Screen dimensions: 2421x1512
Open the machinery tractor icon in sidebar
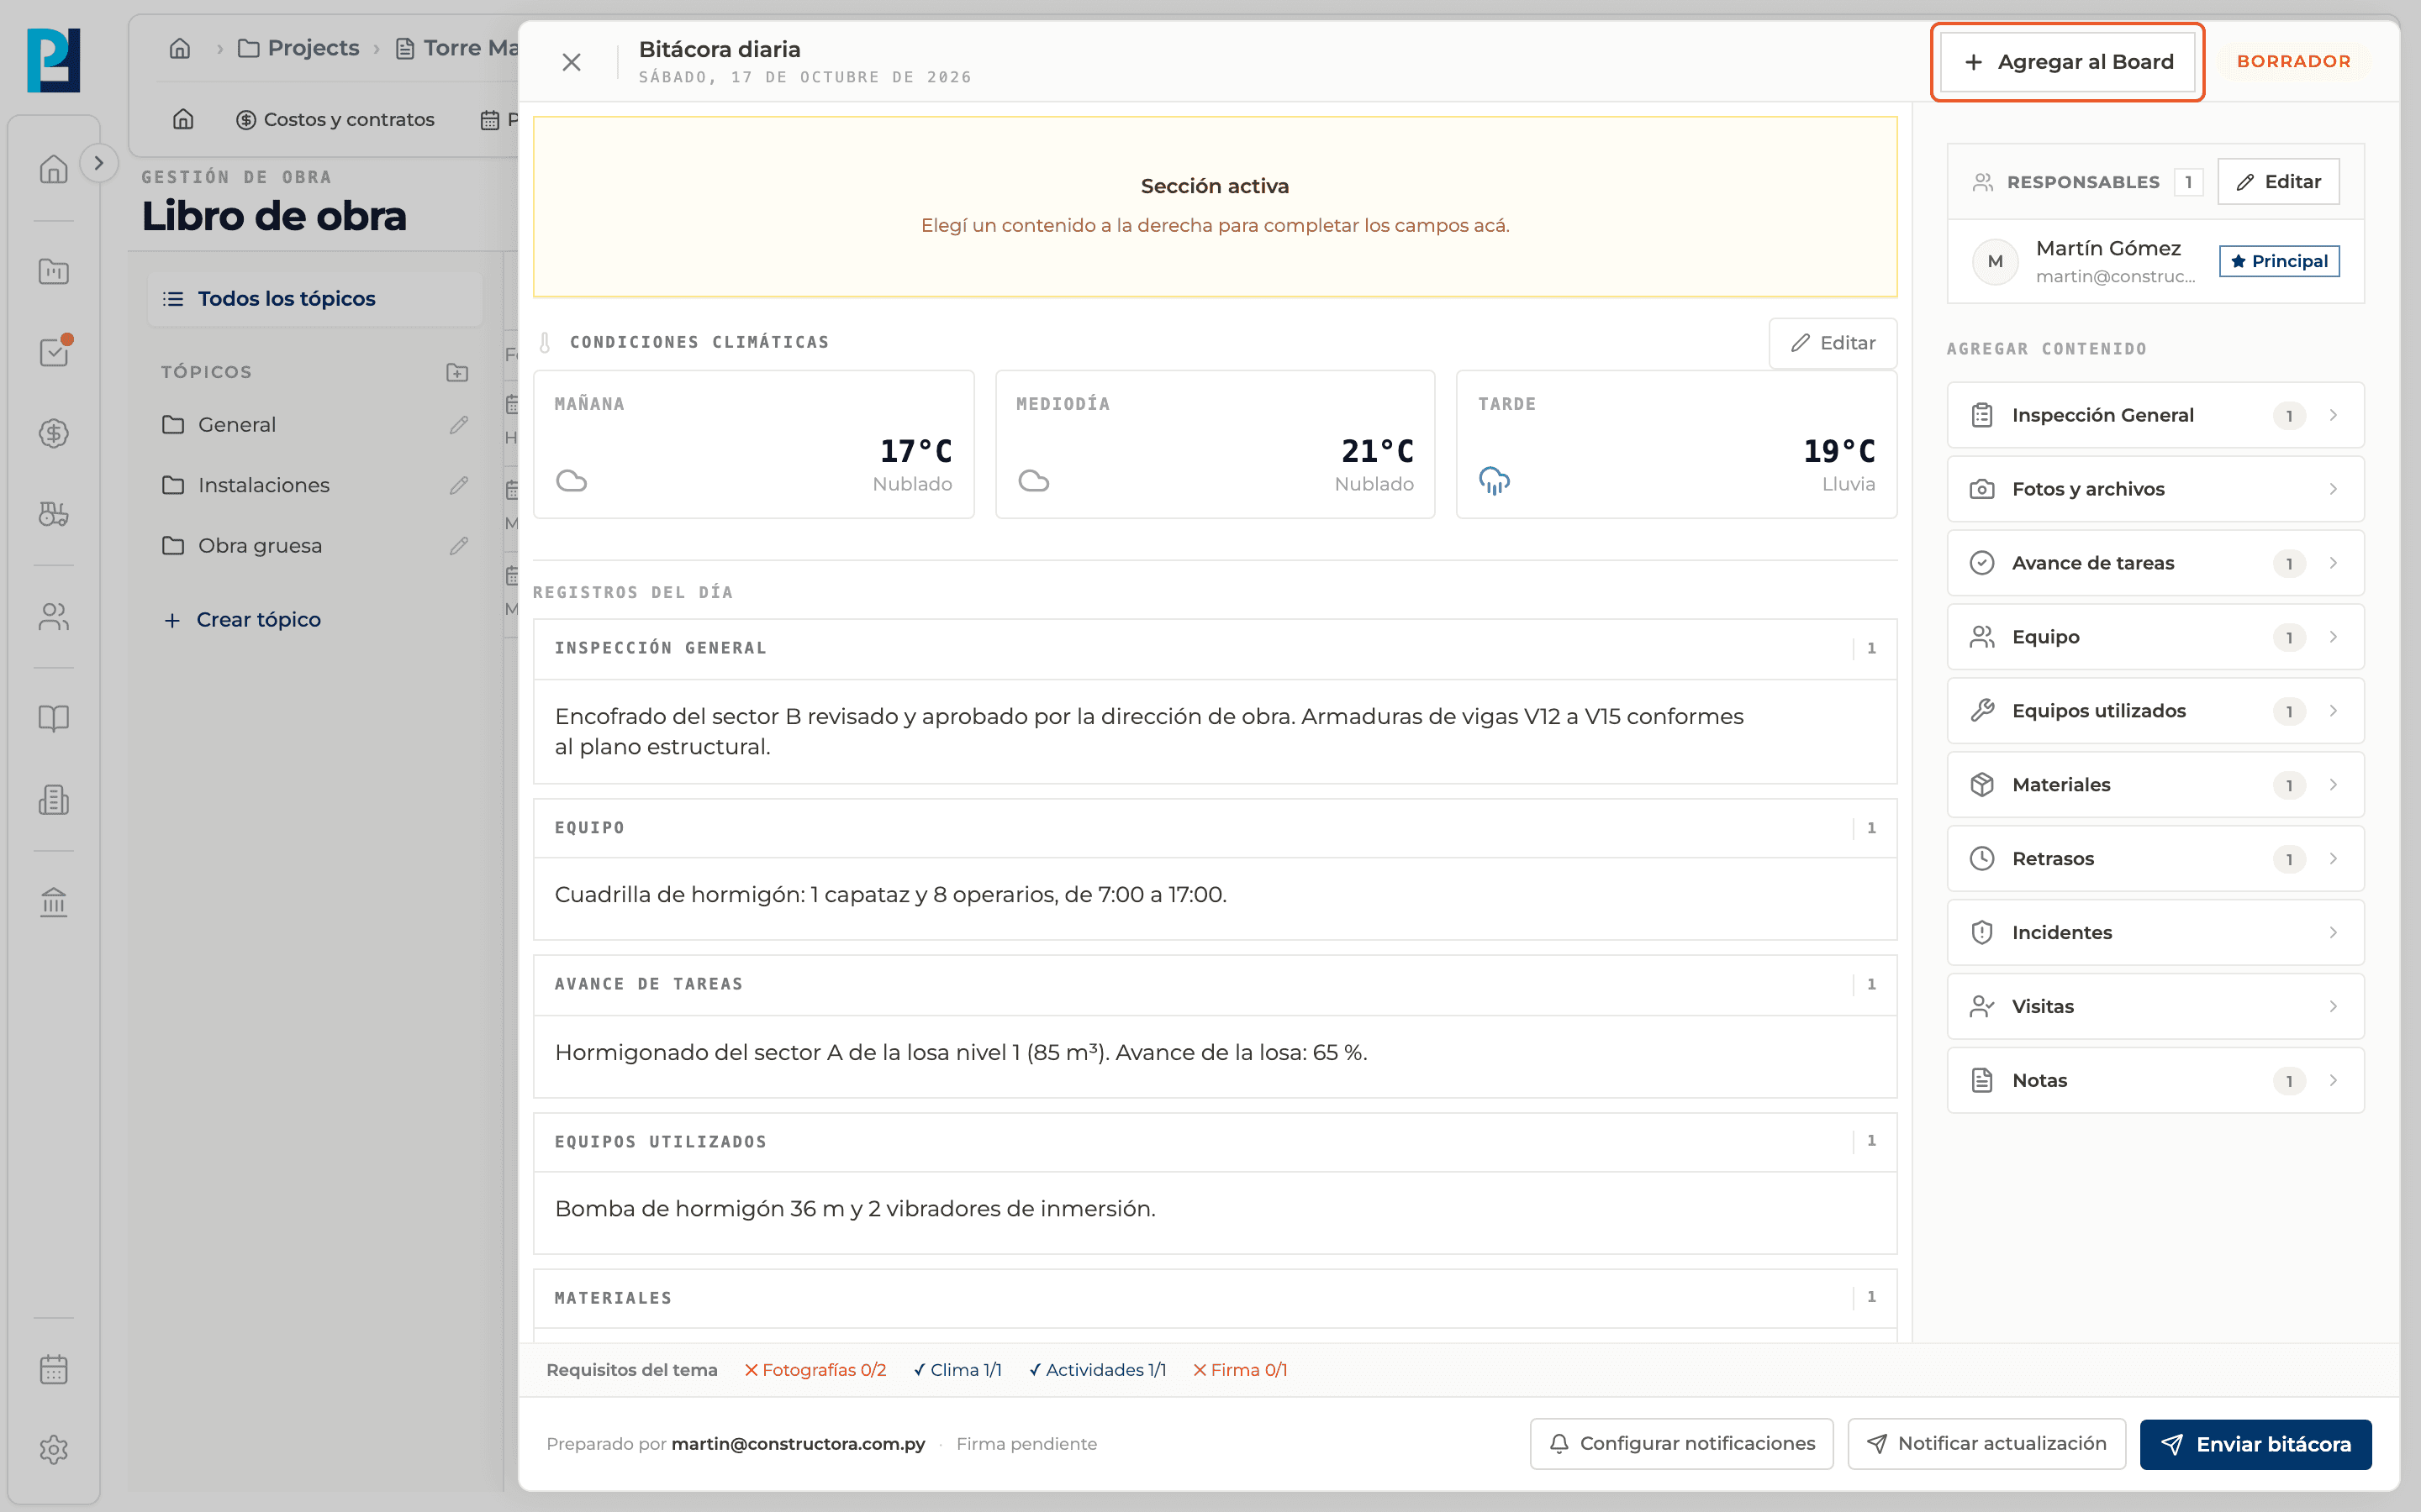coord(53,514)
